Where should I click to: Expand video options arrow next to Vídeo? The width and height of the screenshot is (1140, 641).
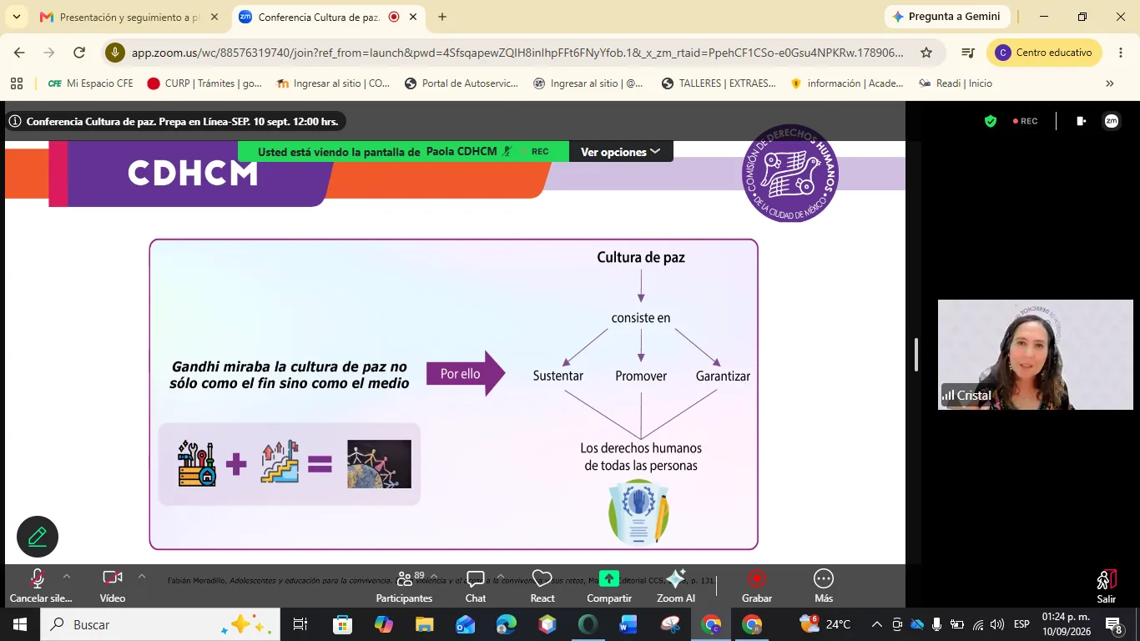pos(142,576)
